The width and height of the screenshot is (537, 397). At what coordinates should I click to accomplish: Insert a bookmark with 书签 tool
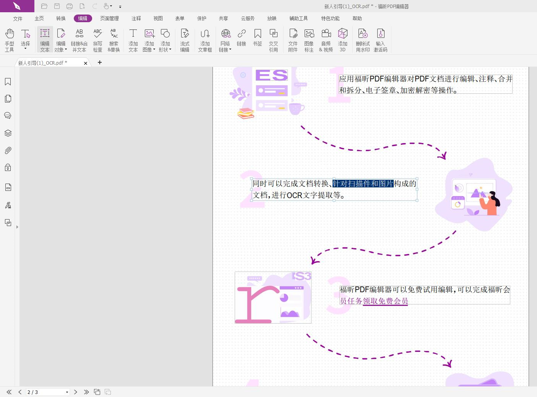(258, 39)
